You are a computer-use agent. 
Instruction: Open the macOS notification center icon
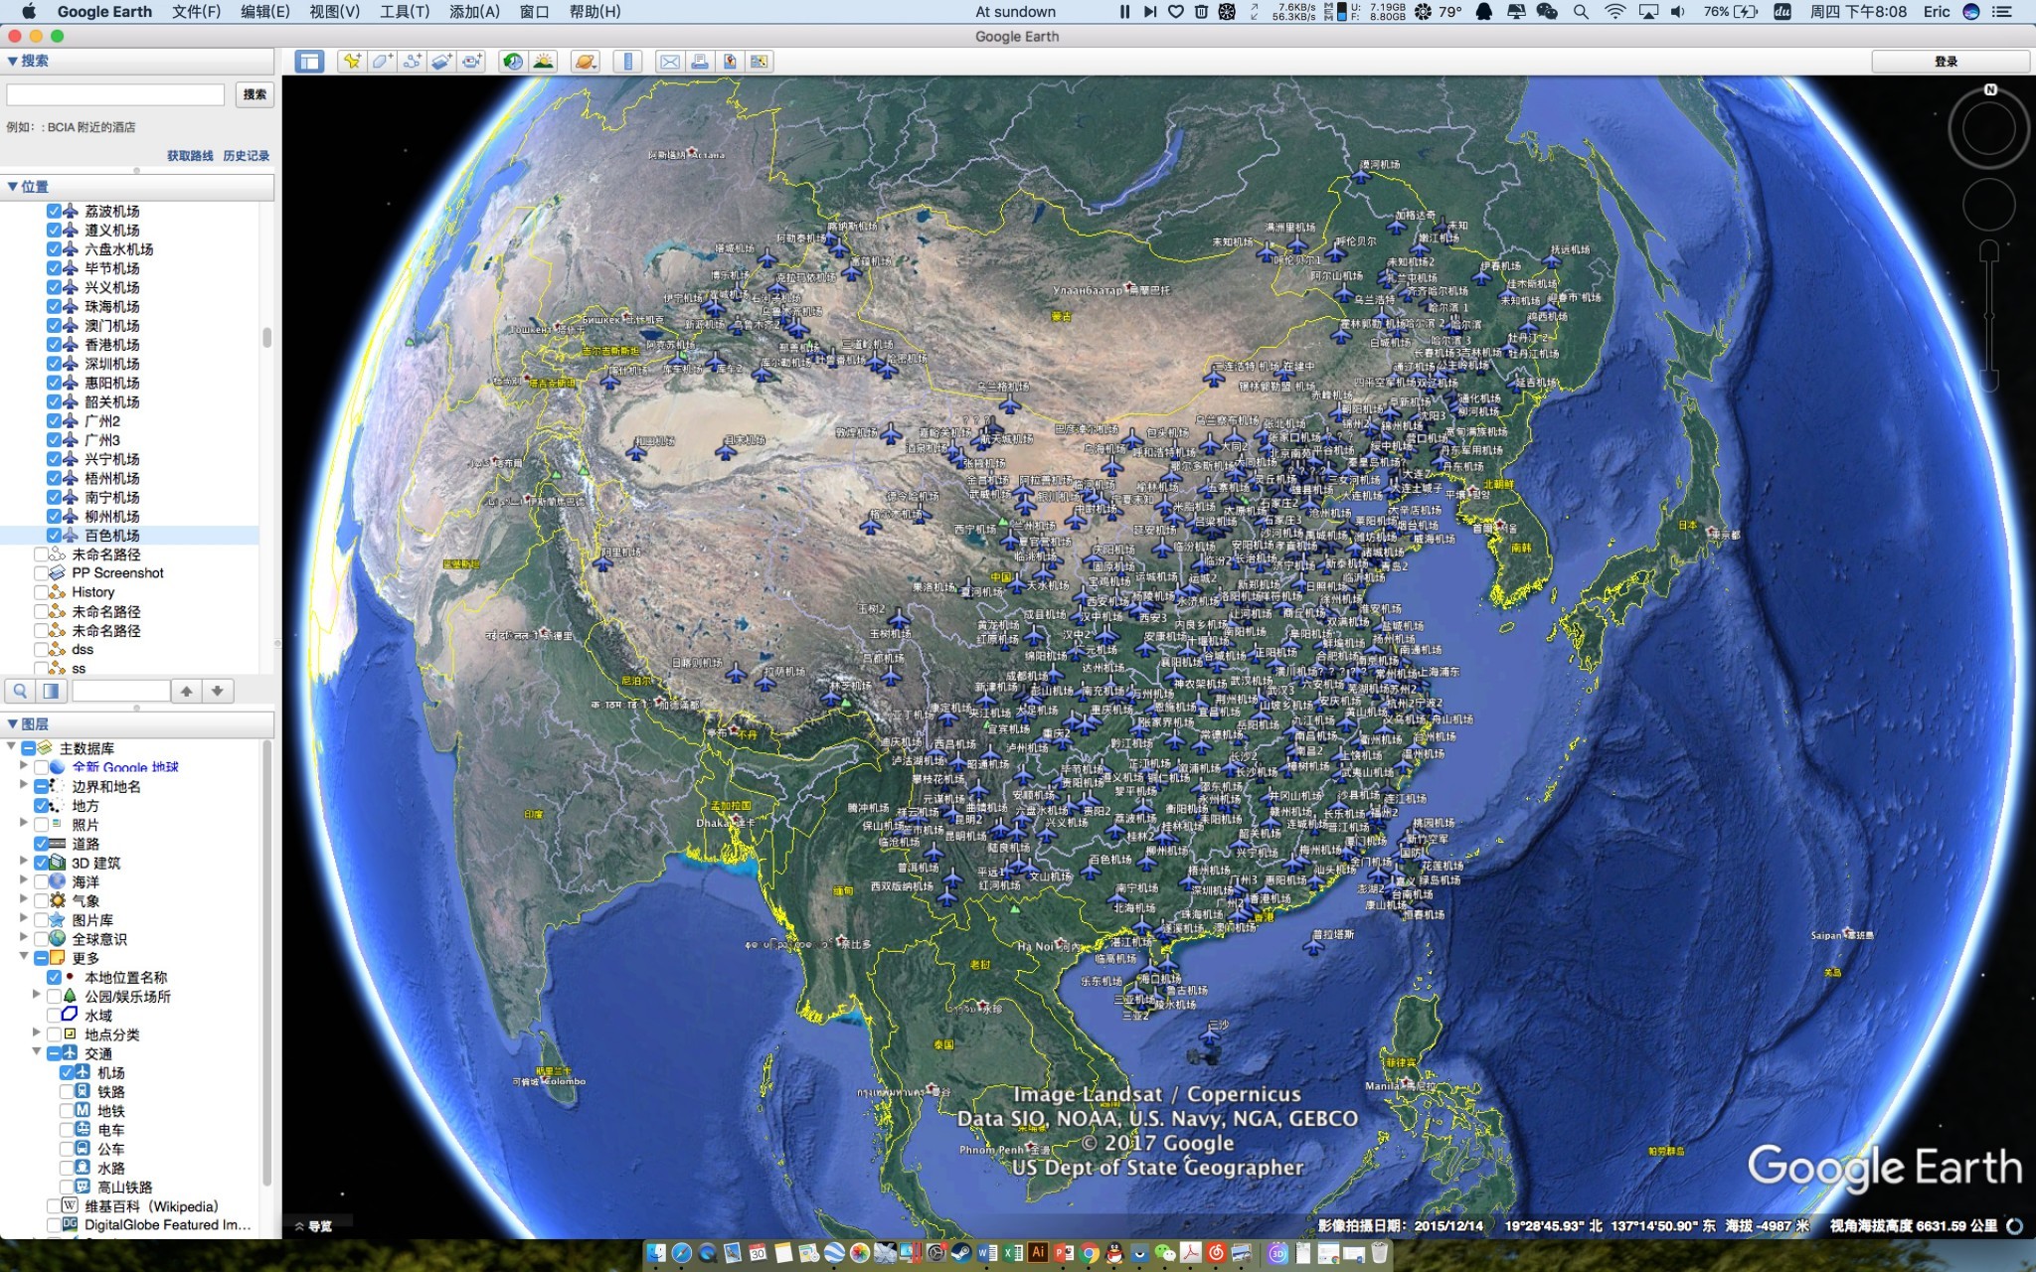[x=2002, y=12]
